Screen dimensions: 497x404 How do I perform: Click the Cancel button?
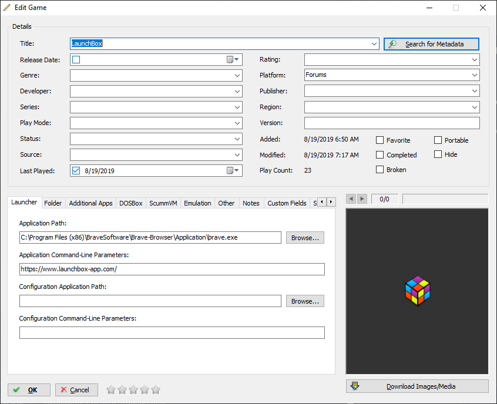coord(76,390)
